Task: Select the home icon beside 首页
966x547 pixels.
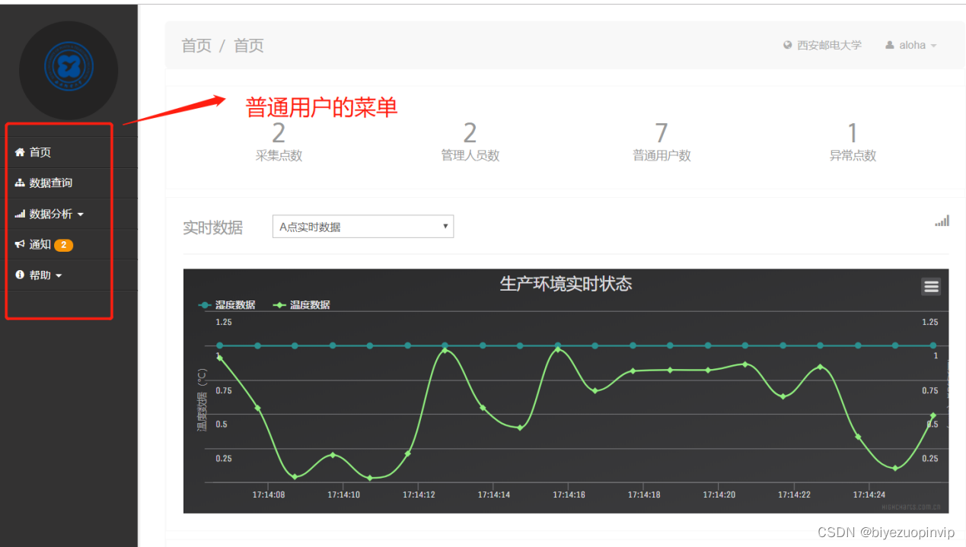Action: coord(19,151)
